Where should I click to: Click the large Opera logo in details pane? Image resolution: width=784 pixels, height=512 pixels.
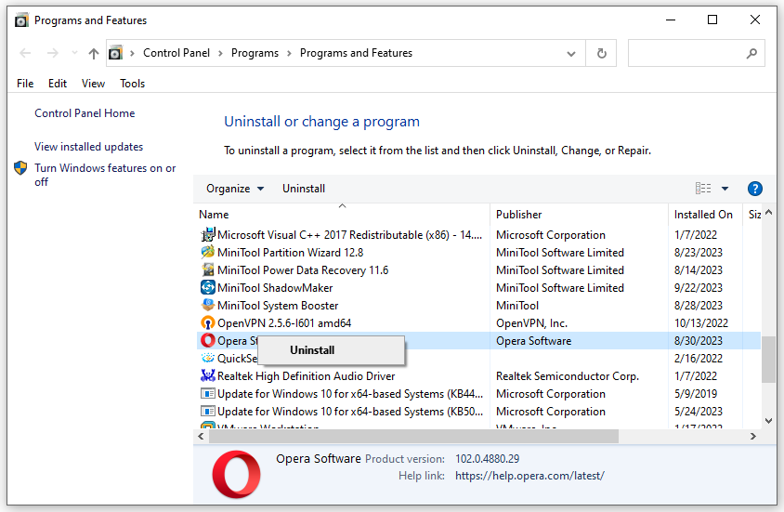[236, 474]
